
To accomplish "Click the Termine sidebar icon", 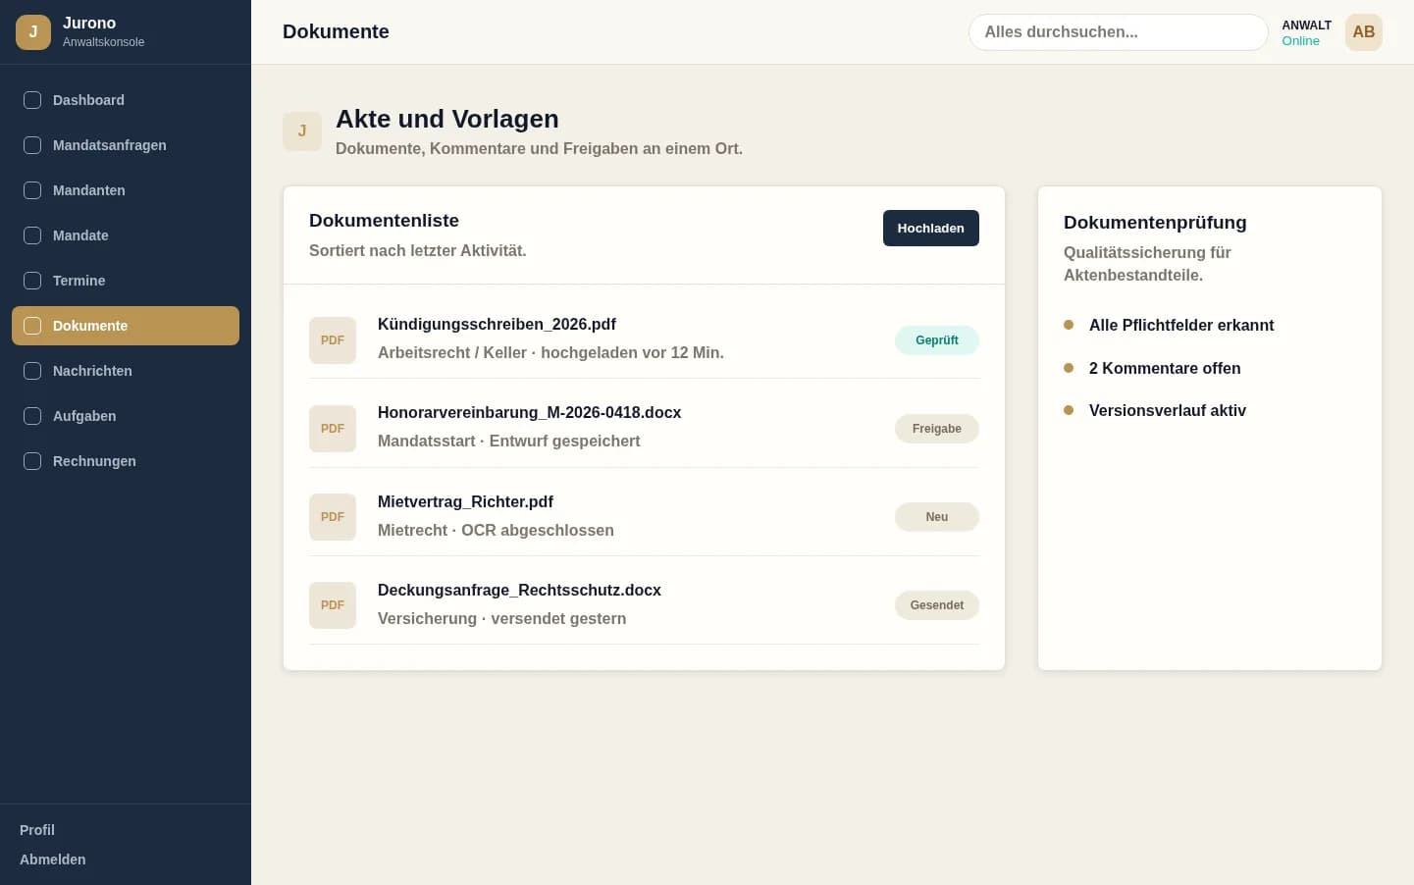I will click(32, 281).
